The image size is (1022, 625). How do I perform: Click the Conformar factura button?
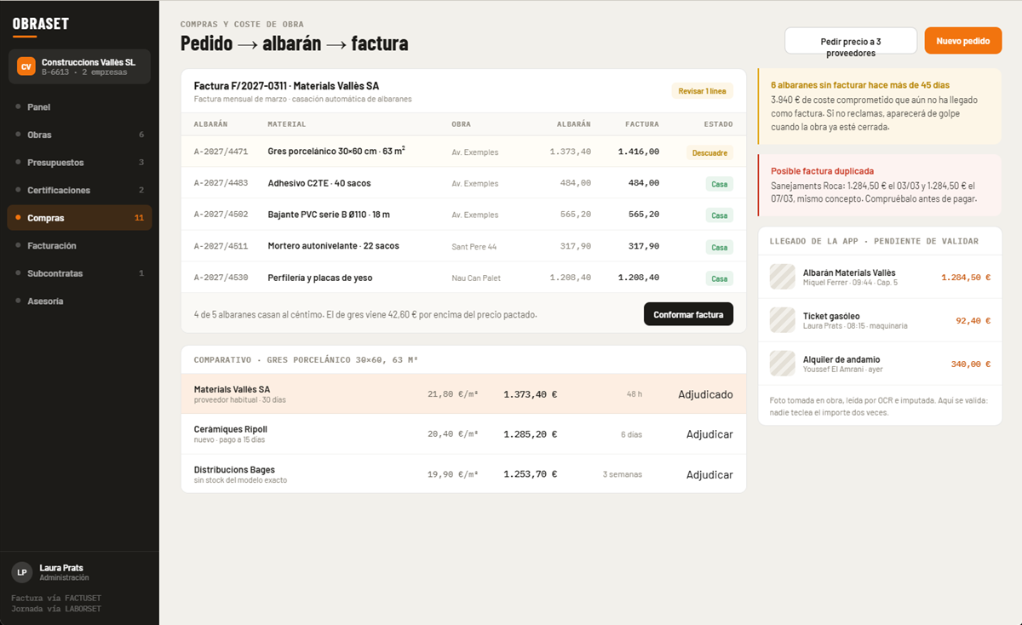(688, 314)
